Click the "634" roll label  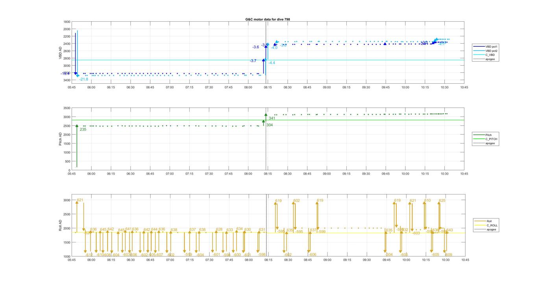click(x=240, y=229)
